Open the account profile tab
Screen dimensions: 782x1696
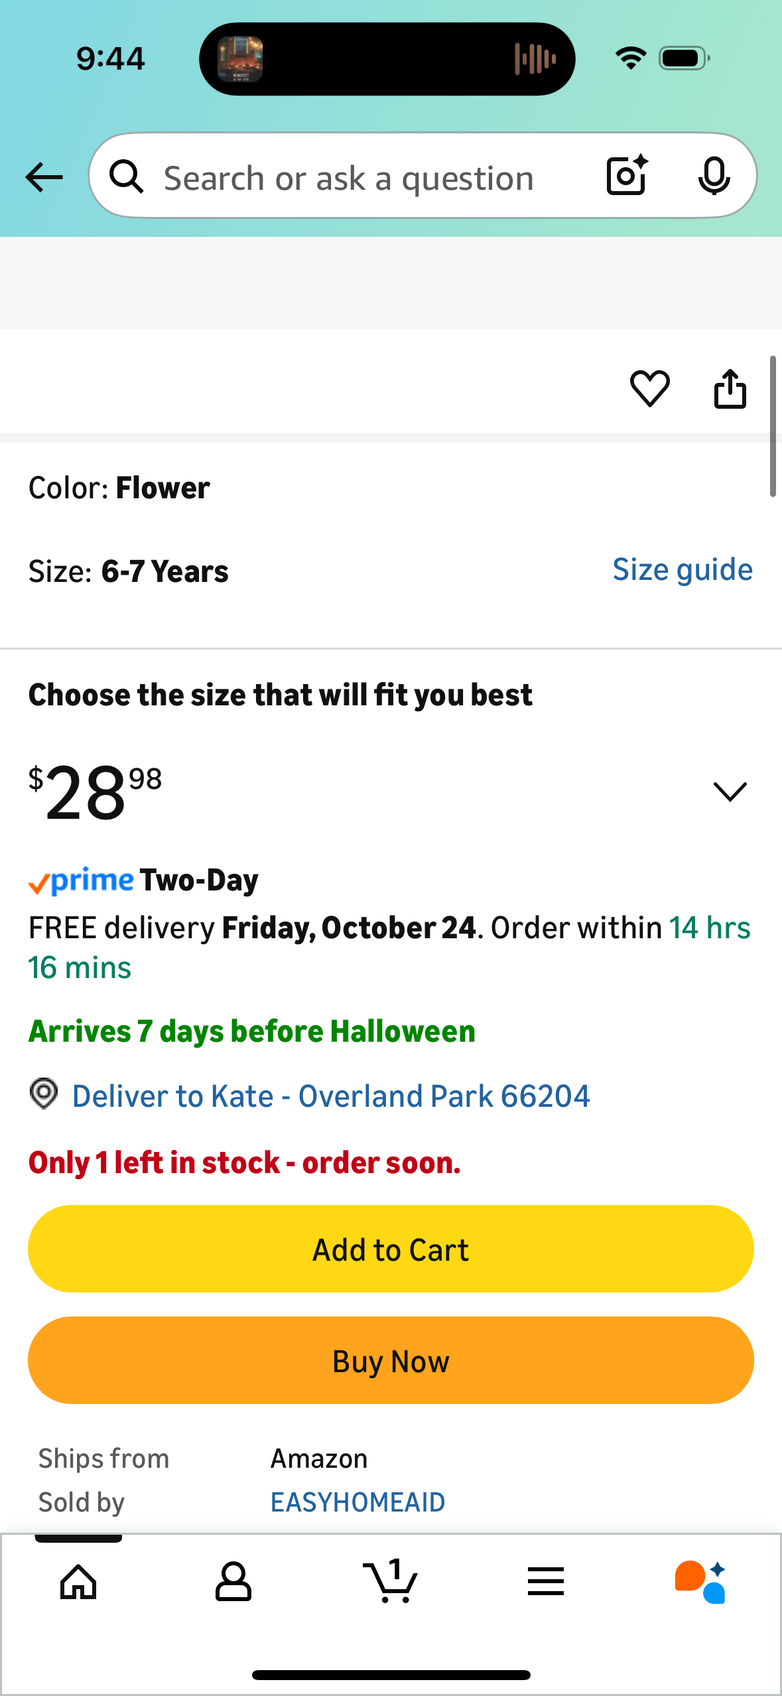(x=233, y=1582)
